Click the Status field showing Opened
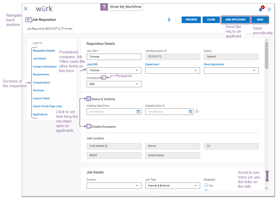 (x=231, y=57)
